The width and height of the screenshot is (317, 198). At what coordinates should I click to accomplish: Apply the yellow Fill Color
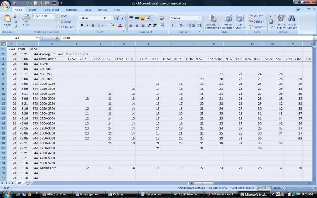click(111, 25)
